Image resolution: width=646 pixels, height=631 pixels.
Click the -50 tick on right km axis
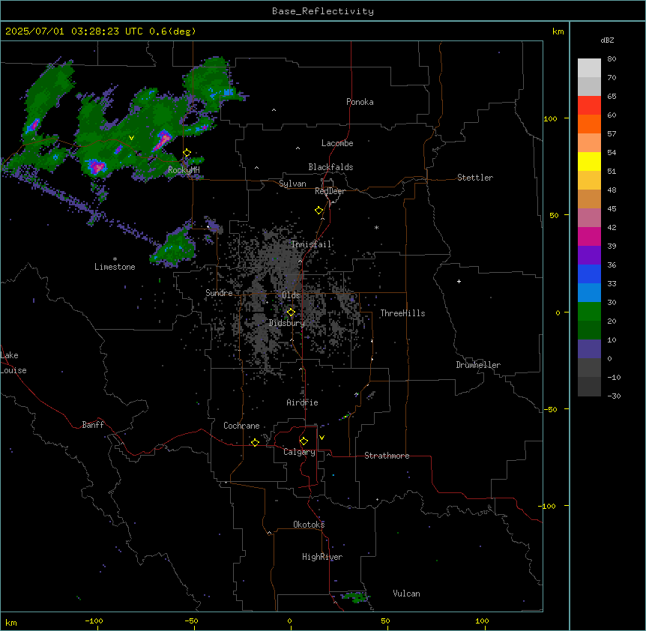click(550, 409)
